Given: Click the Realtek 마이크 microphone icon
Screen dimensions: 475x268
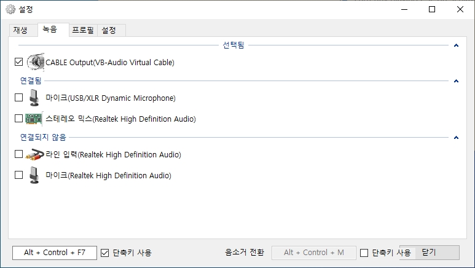Looking at the screenshot, I should (34, 175).
